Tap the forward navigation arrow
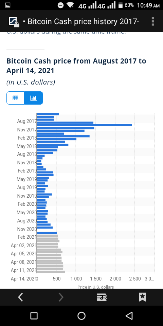 [61, 297]
